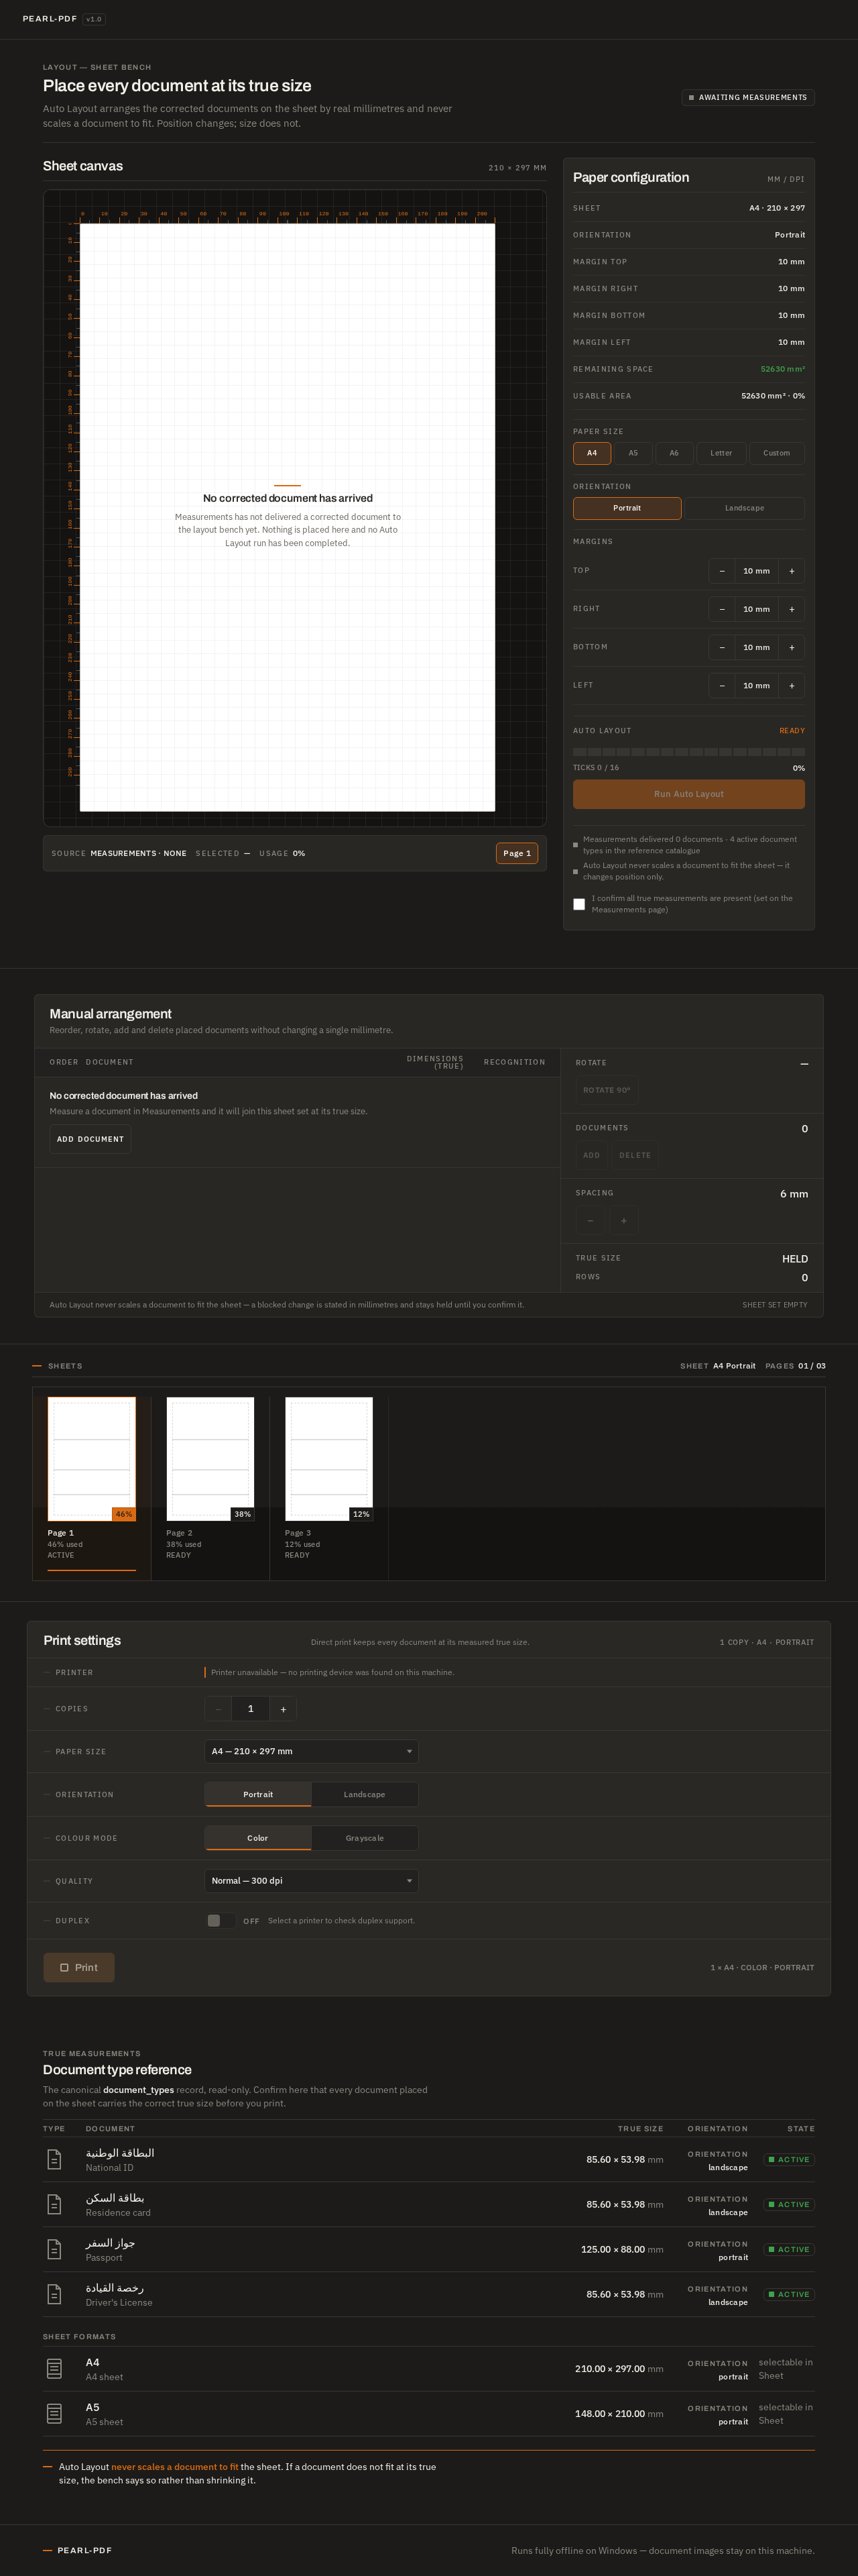858x2576 pixels.
Task: Choose the Letter paper size
Action: coord(721,453)
